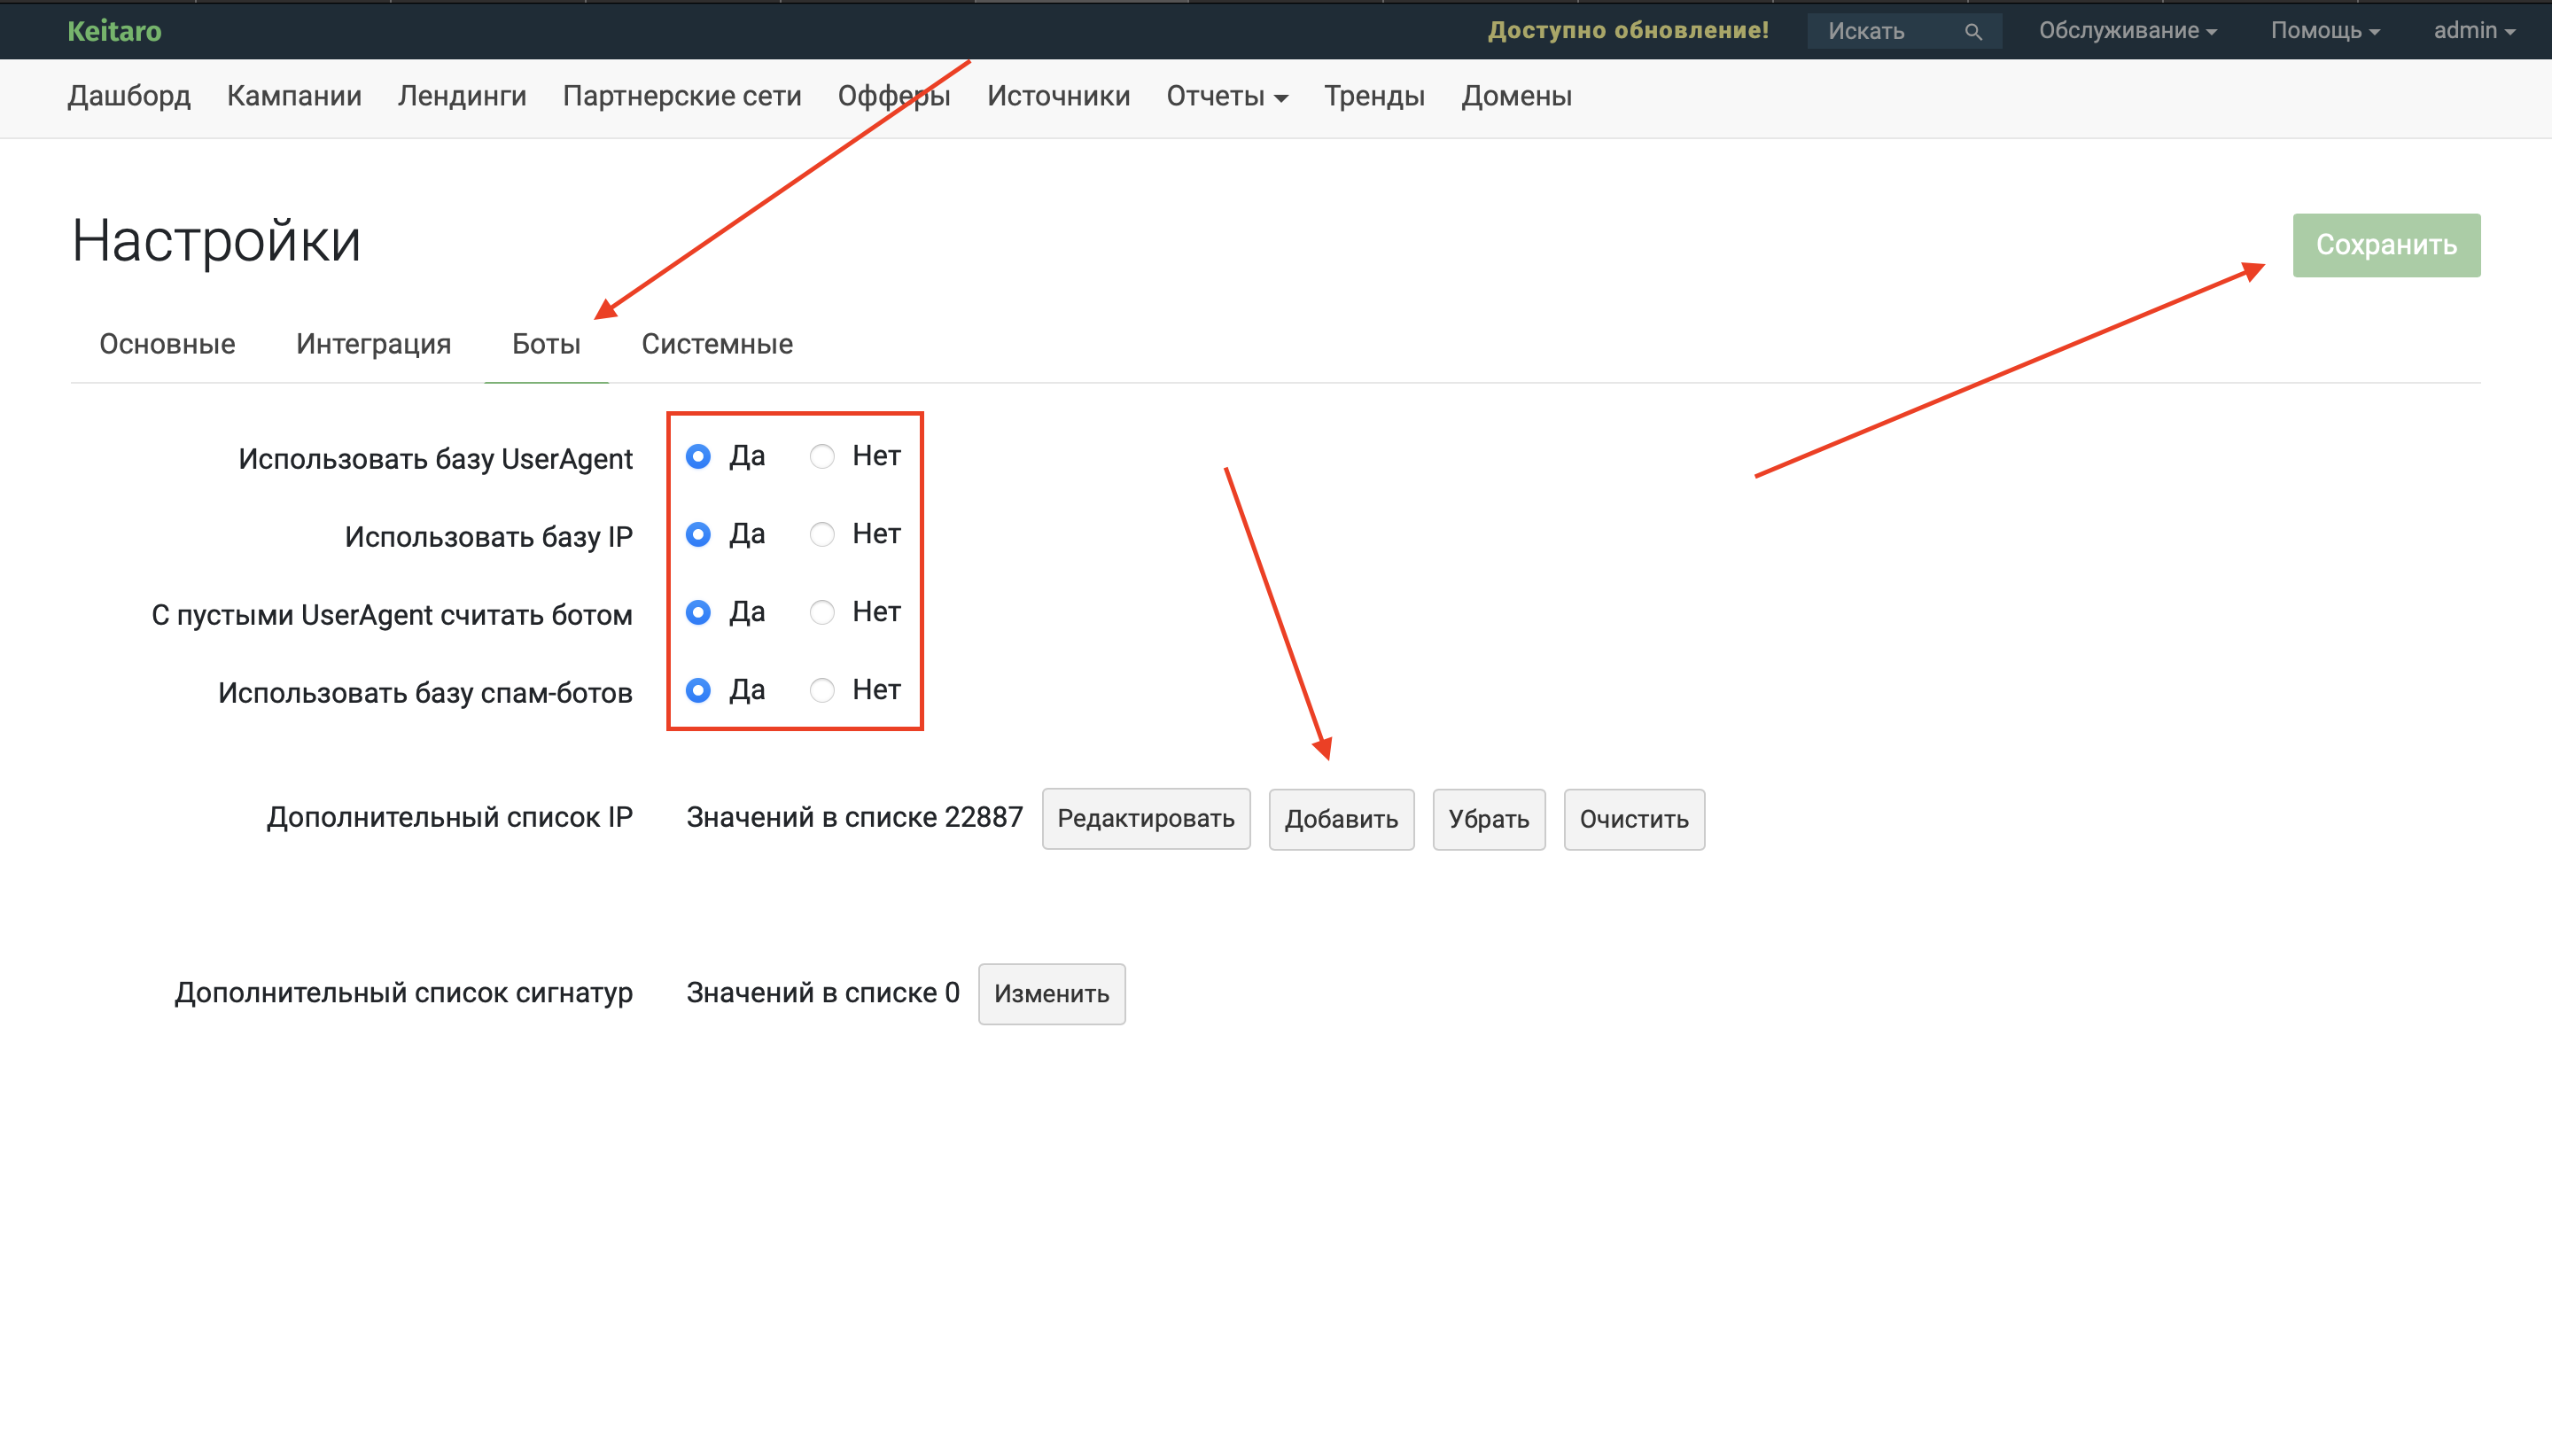The height and width of the screenshot is (1456, 2552).
Task: Select Нет for Использовать базу IP
Action: coord(821,535)
